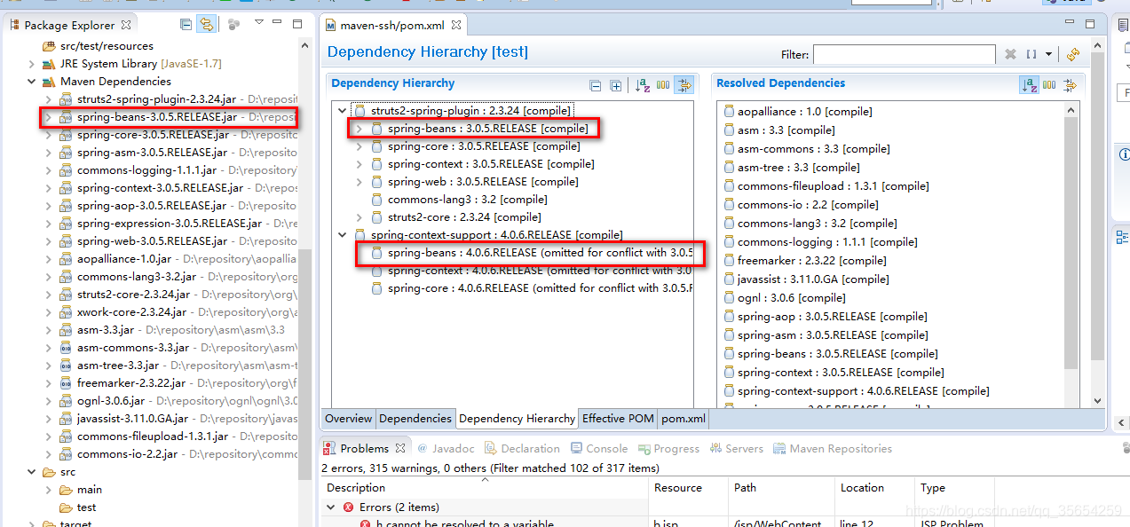Refresh the dependency hierarchy
1130x527 pixels.
coord(1073,54)
